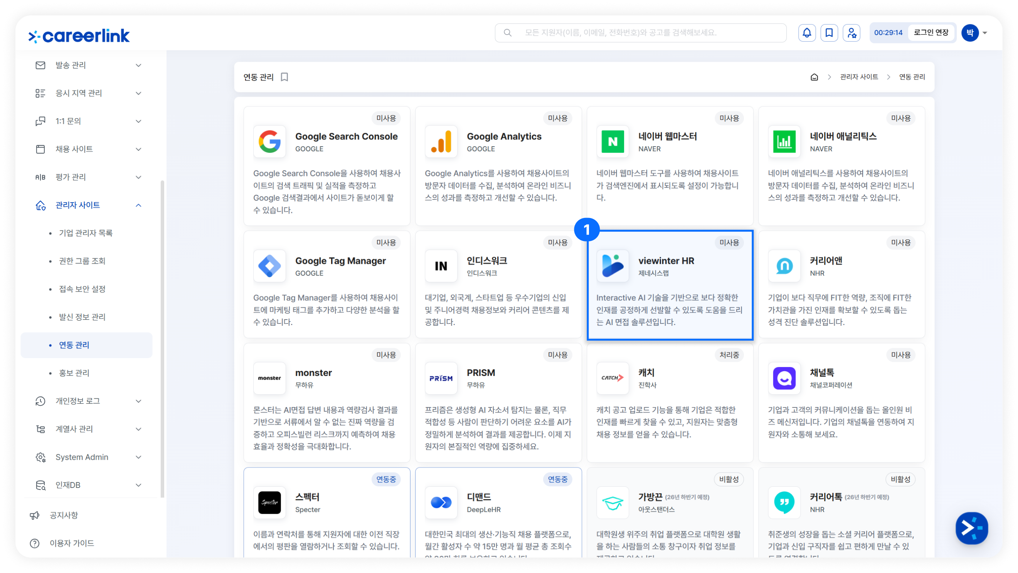Open the floating careerlink chat button
Screen dimensions: 1018x573
coord(971,528)
